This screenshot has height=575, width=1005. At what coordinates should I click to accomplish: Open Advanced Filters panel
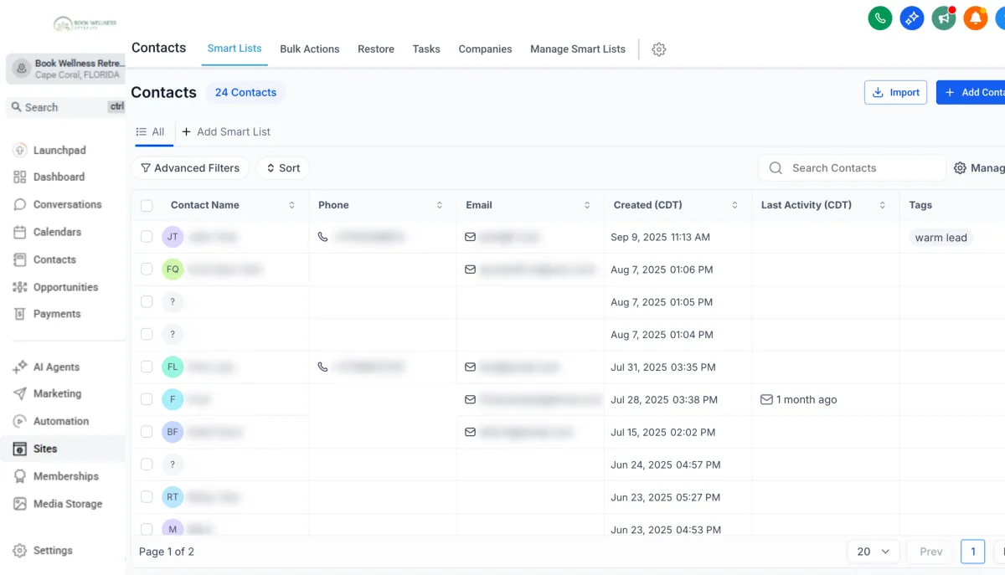[190, 168]
